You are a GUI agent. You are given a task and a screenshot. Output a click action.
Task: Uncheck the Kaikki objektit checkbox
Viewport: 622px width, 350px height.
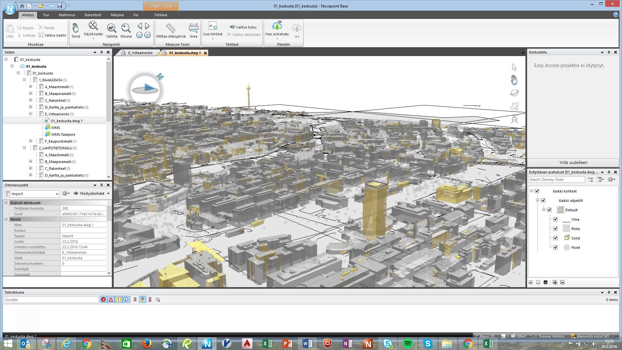(543, 201)
